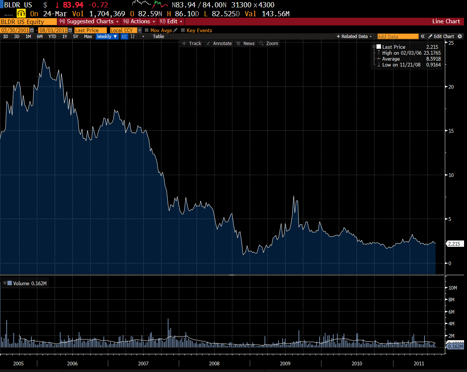Toggle the Key Events checkbox
Viewport: 467px width, 372px height.
pos(183,30)
